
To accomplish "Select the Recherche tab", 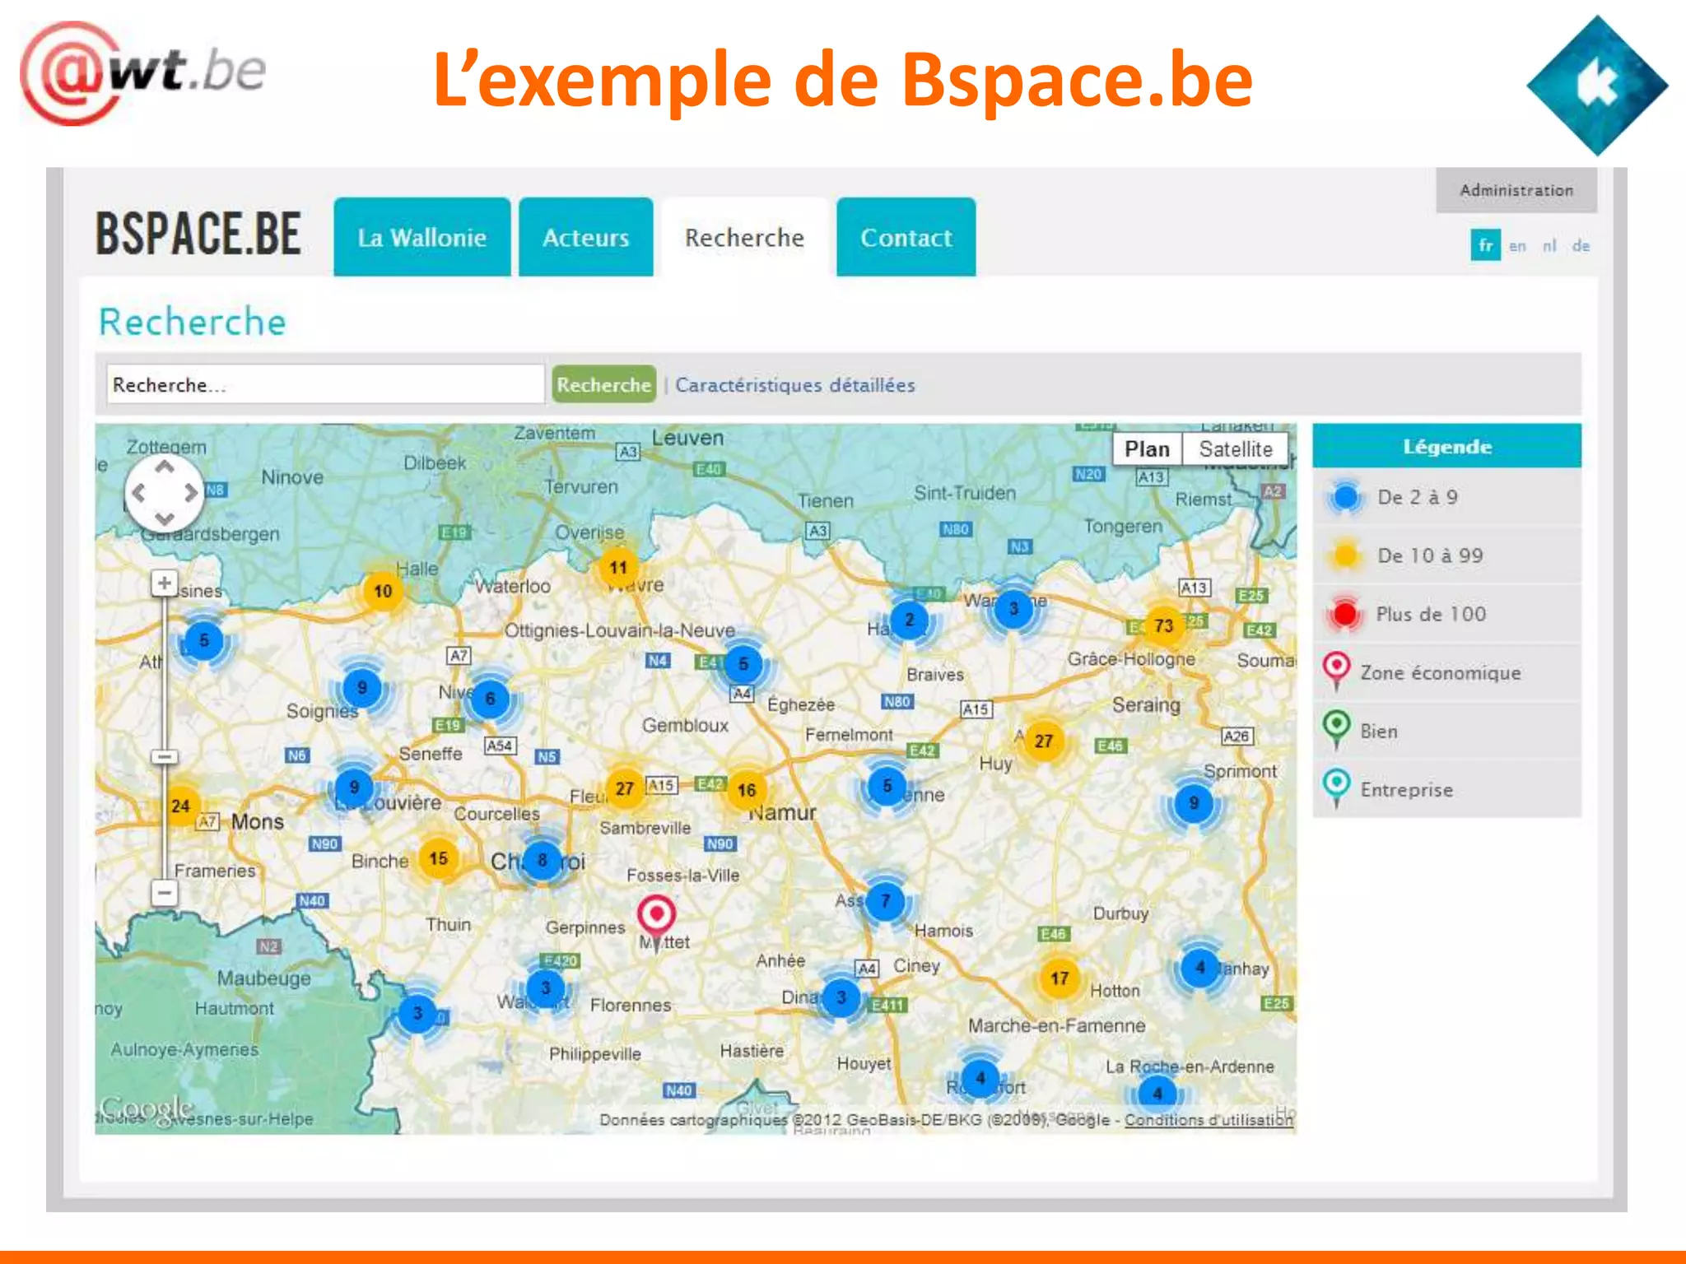I will (744, 237).
